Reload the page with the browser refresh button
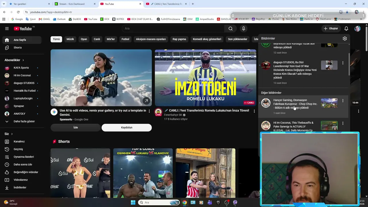The image size is (368, 207). (18, 12)
